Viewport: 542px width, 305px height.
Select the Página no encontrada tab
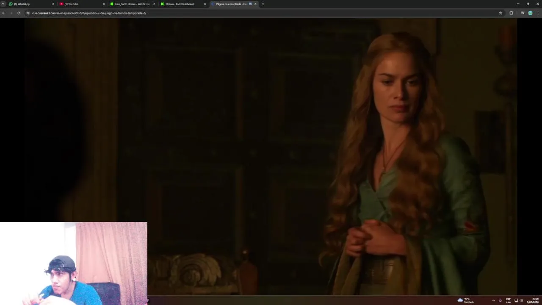tap(234, 4)
